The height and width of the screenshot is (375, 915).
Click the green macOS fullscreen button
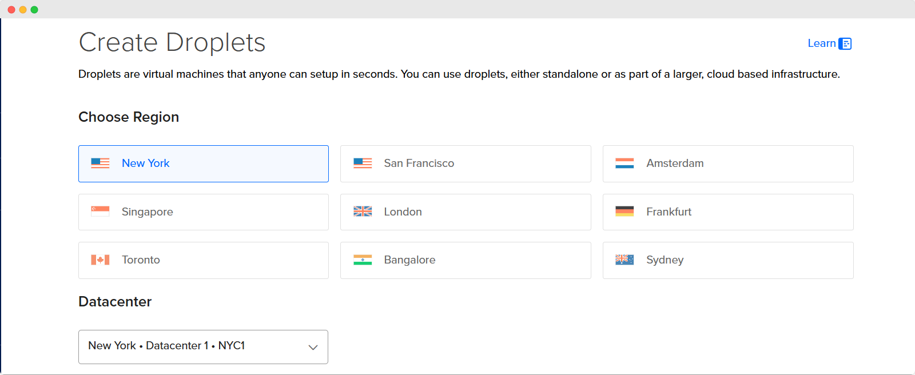(34, 10)
